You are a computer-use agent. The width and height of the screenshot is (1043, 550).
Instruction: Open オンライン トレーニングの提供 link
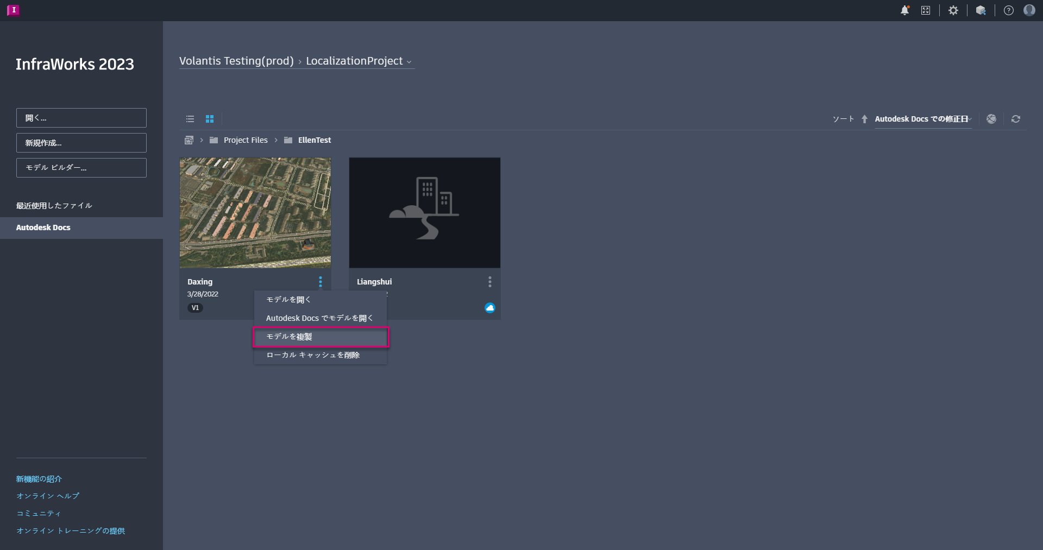pos(71,531)
